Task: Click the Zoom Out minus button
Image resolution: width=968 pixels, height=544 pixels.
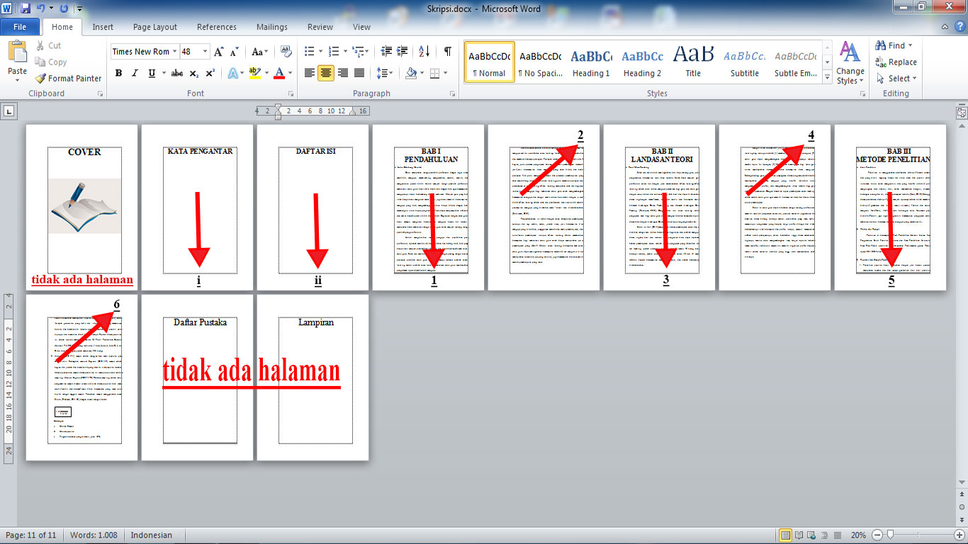Action: 877,535
